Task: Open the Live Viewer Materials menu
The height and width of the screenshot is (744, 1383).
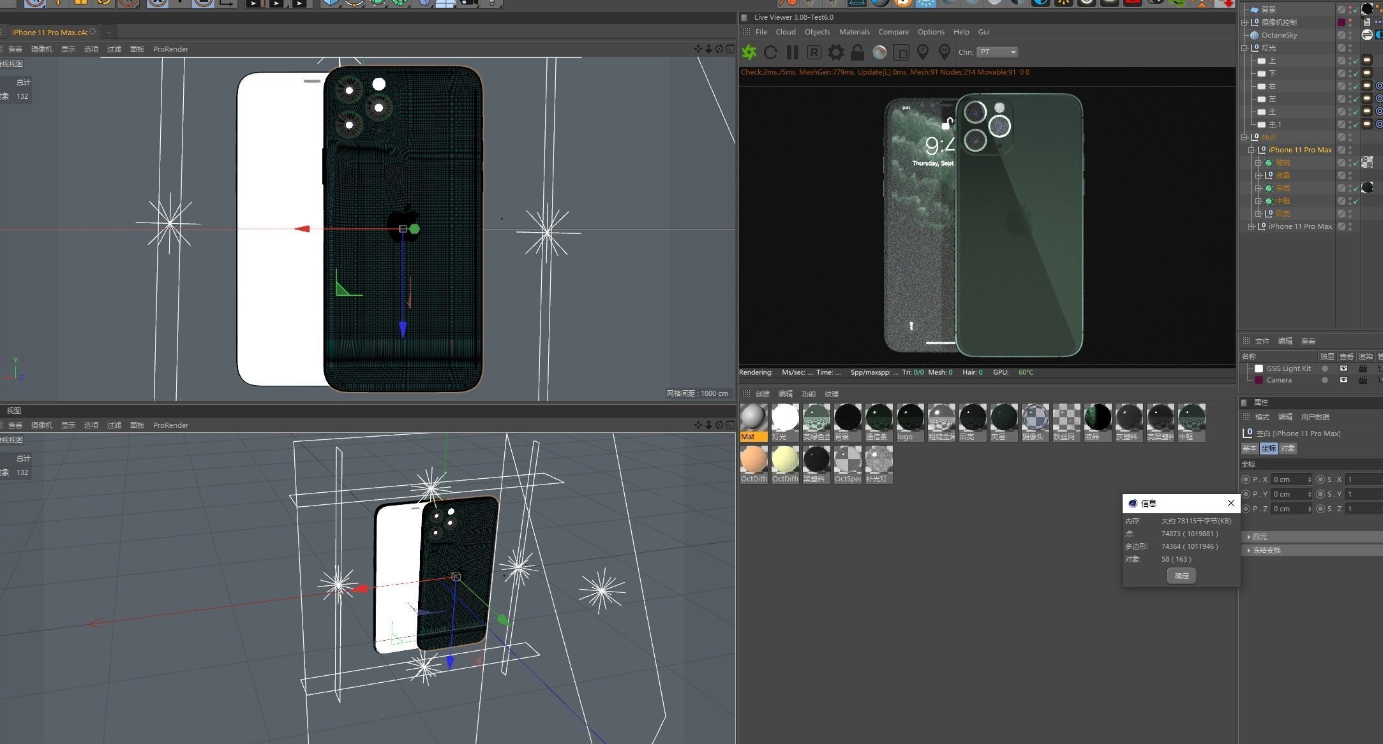Action: [x=855, y=32]
